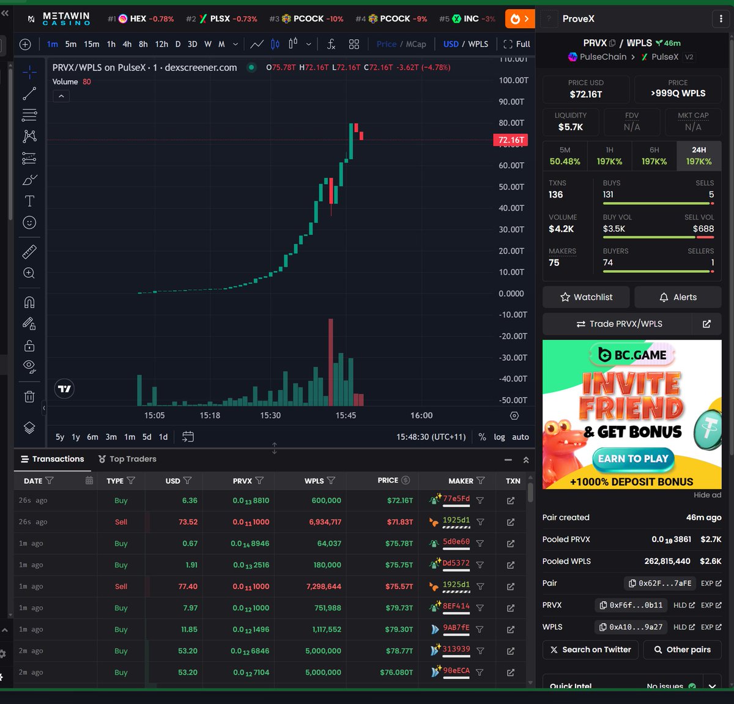Click Search on Twitter
This screenshot has height=704, width=734.
point(590,650)
